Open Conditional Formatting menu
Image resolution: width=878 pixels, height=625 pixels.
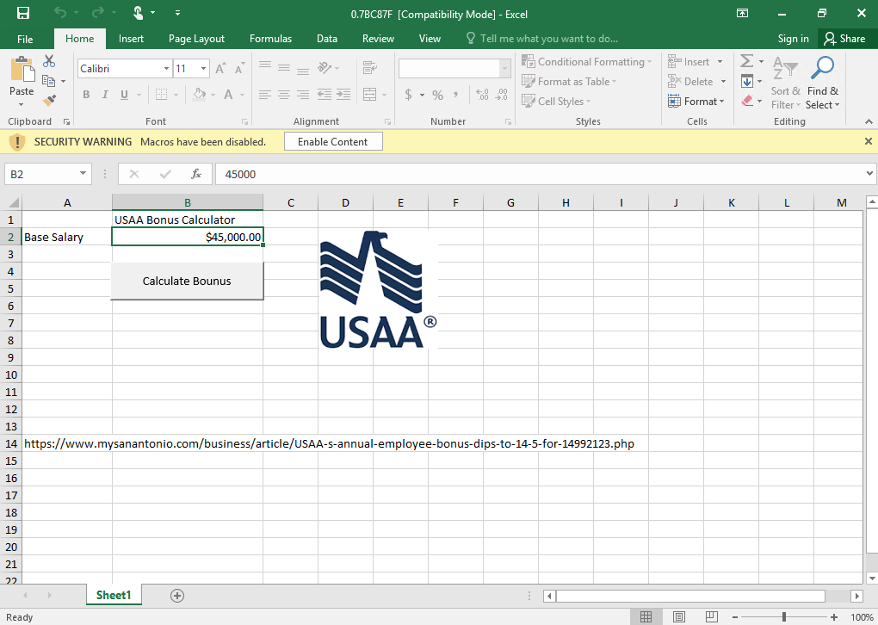coord(586,62)
